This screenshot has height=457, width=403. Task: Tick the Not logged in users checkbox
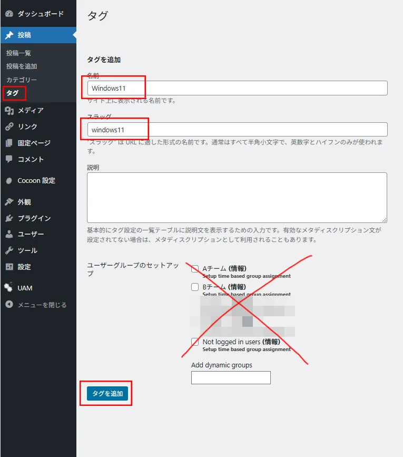[195, 342]
